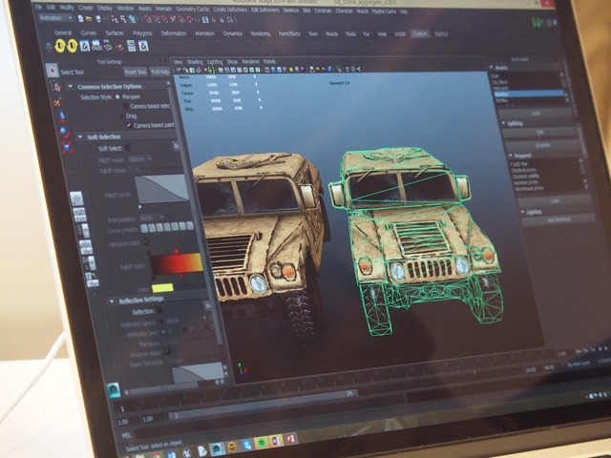
Task: Open the Create menu
Action: click(86, 8)
